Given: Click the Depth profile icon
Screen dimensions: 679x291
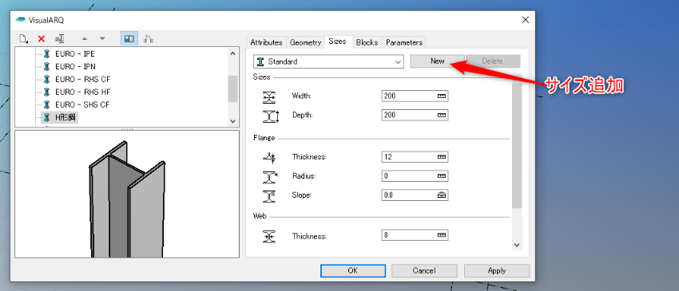Looking at the screenshot, I should [271, 116].
